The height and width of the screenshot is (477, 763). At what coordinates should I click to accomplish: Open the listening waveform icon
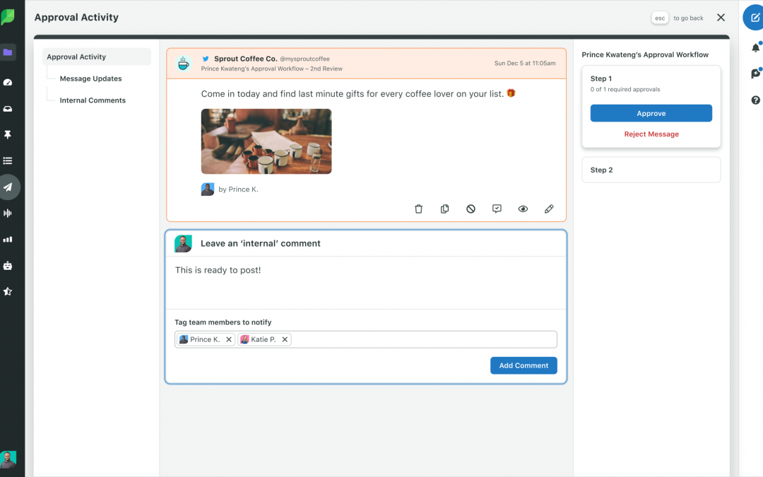tap(8, 213)
